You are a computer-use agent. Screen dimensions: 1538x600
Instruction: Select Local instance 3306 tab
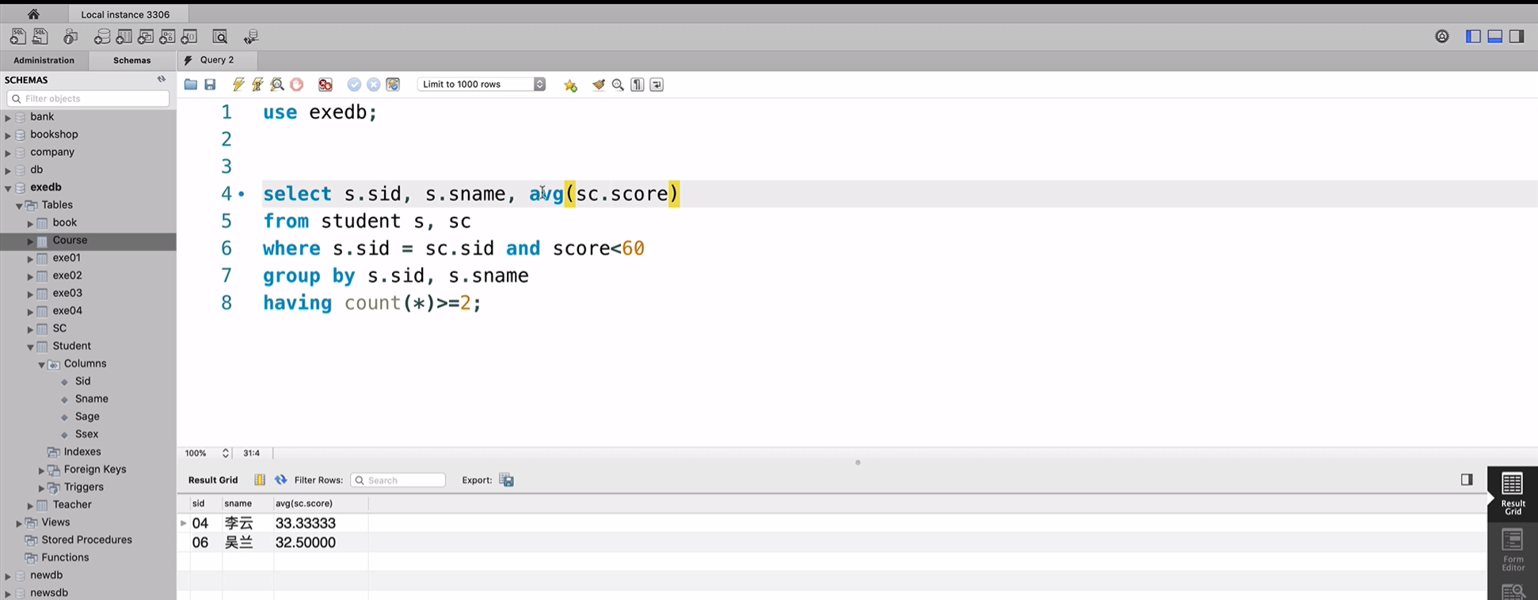click(x=125, y=14)
